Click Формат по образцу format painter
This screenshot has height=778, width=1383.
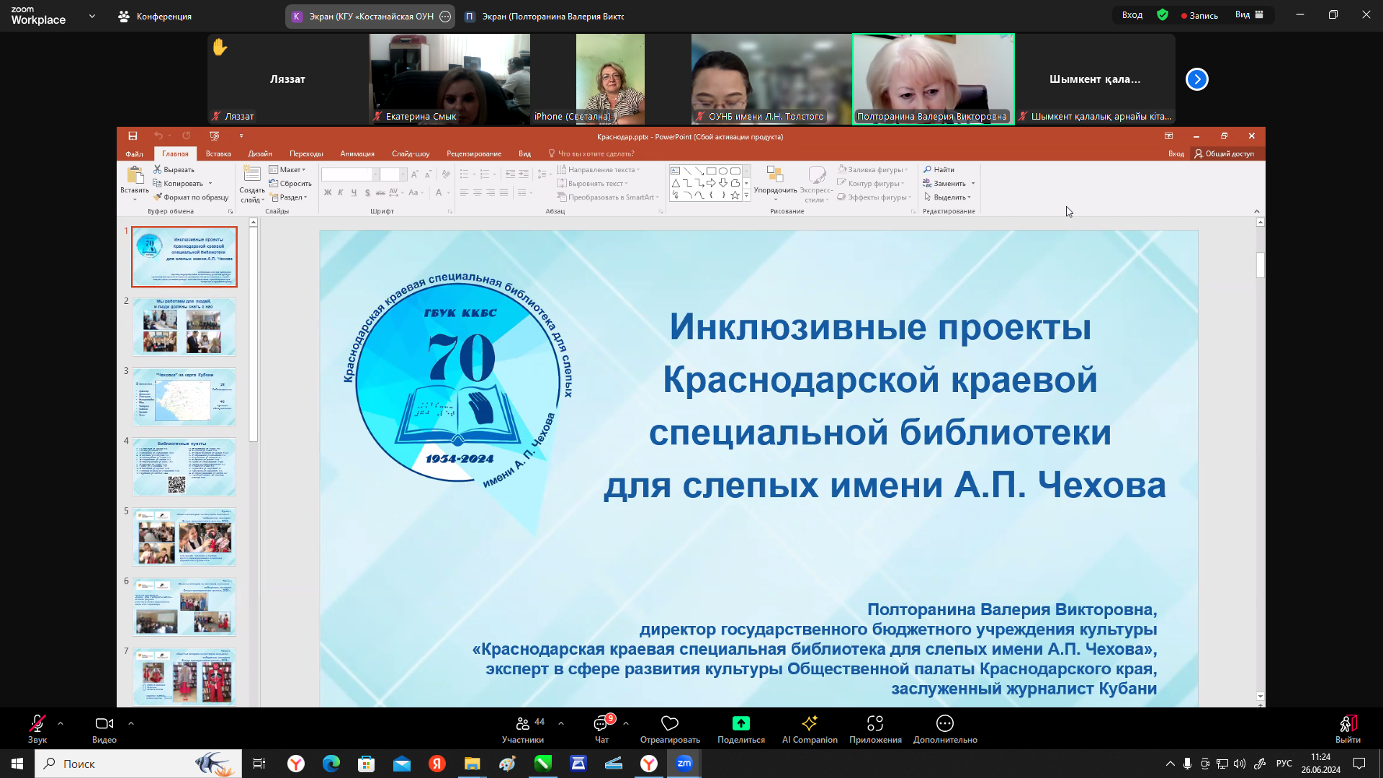pyautogui.click(x=191, y=197)
